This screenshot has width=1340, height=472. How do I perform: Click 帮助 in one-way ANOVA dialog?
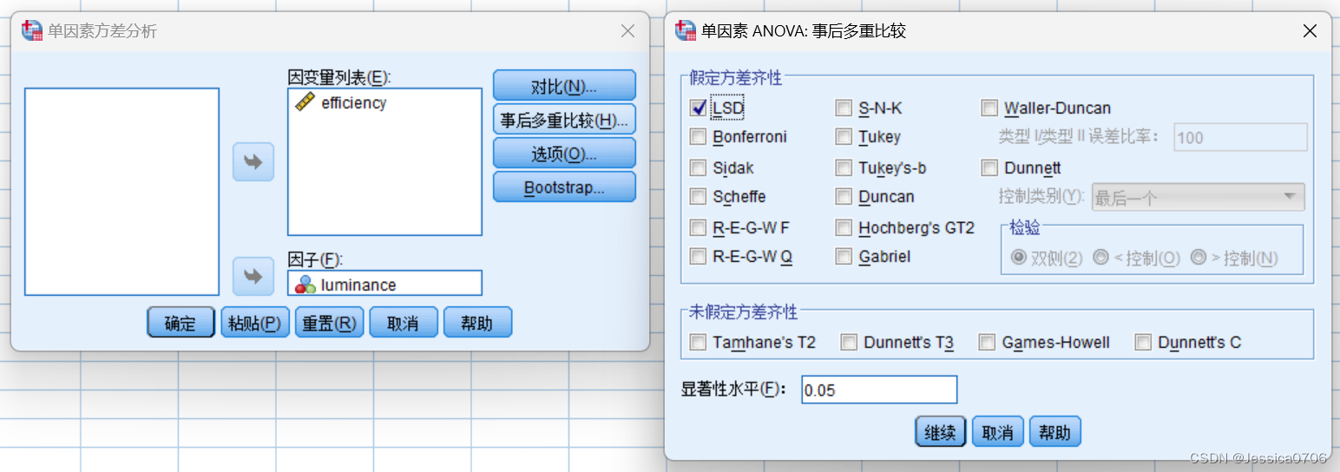(477, 323)
